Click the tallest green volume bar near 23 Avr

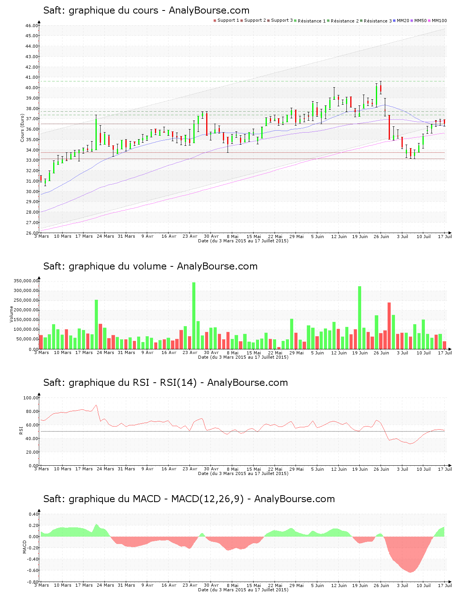coord(194,316)
